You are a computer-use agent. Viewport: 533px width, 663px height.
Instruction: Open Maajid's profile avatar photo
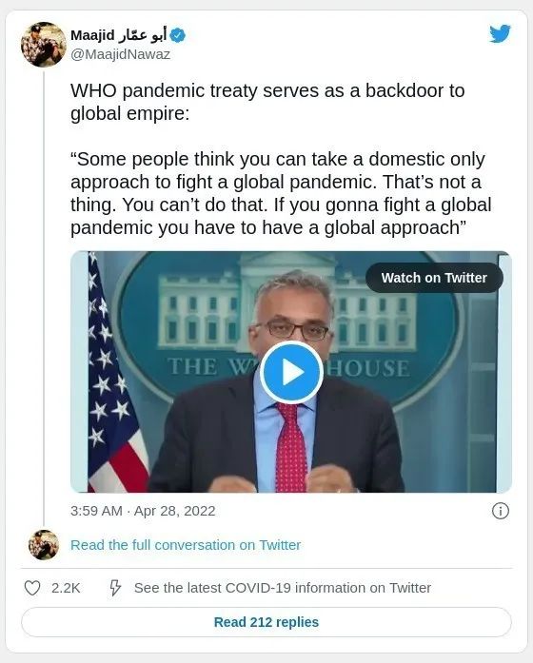pyautogui.click(x=44, y=45)
